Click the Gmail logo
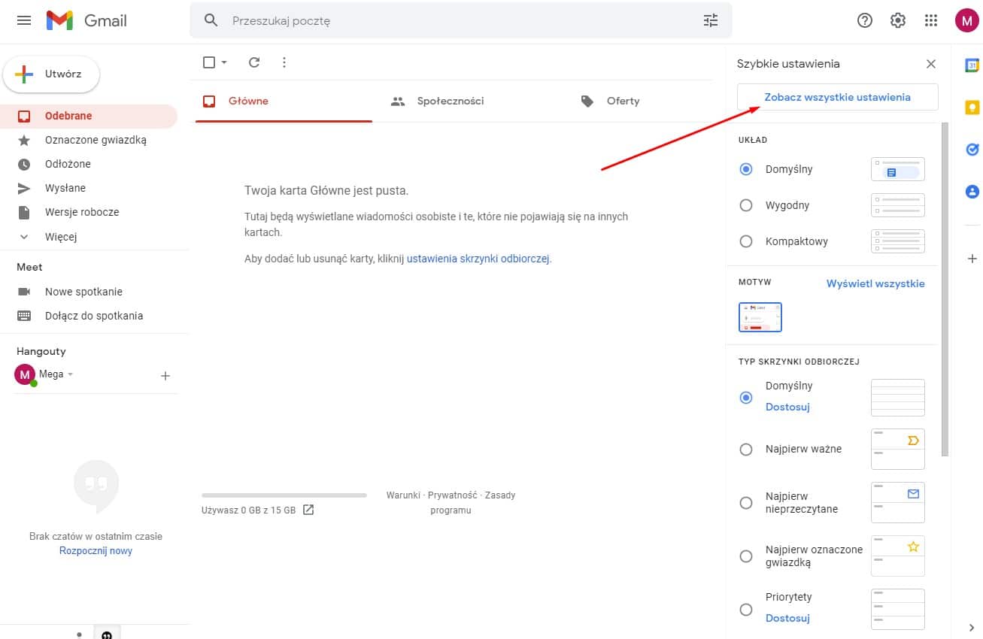Screen dimensions: 983x639 [x=86, y=20]
